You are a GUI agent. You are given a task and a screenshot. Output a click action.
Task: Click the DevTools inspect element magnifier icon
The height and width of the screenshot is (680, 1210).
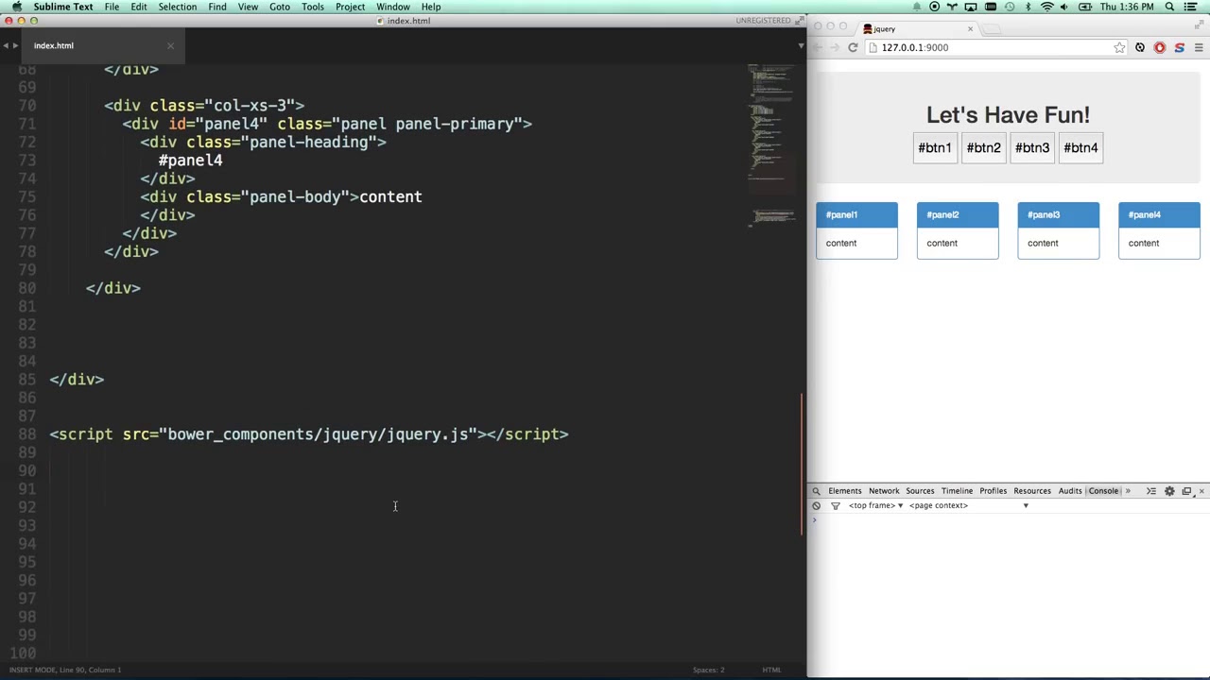click(816, 491)
